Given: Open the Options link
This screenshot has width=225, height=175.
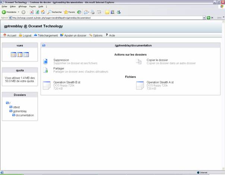Looking at the screenshot, I should click(x=98, y=36).
